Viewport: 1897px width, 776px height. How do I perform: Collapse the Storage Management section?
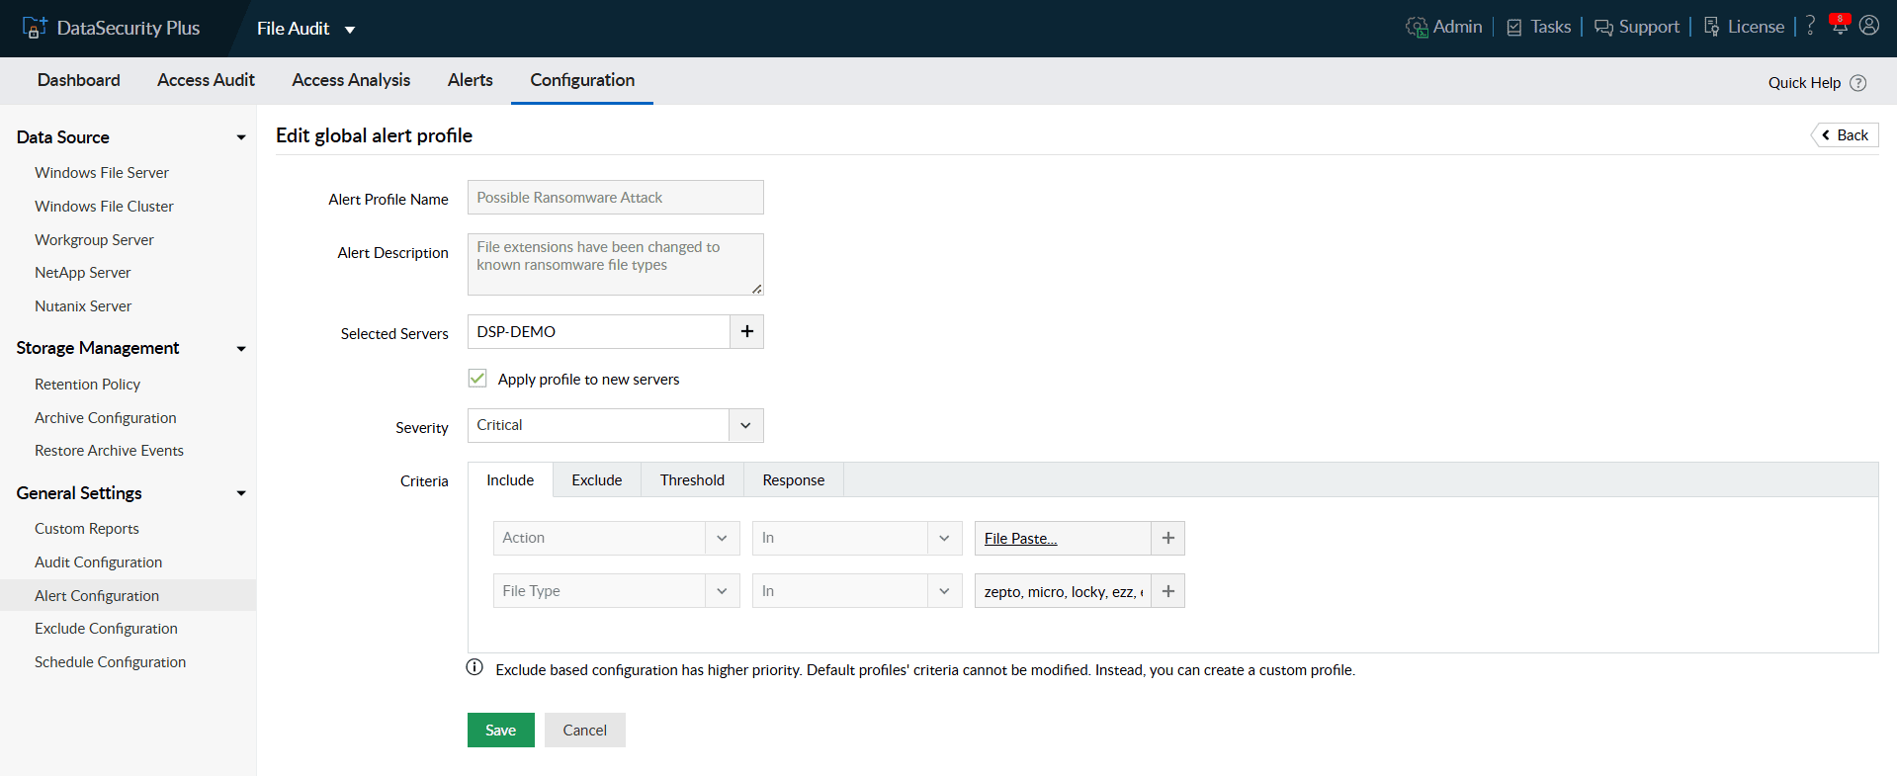240,348
